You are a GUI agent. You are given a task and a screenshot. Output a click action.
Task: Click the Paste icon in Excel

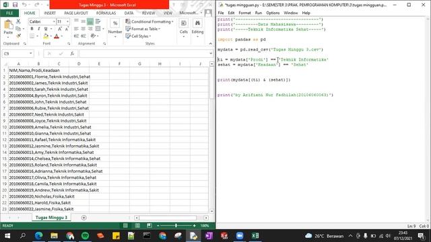(x=8, y=25)
